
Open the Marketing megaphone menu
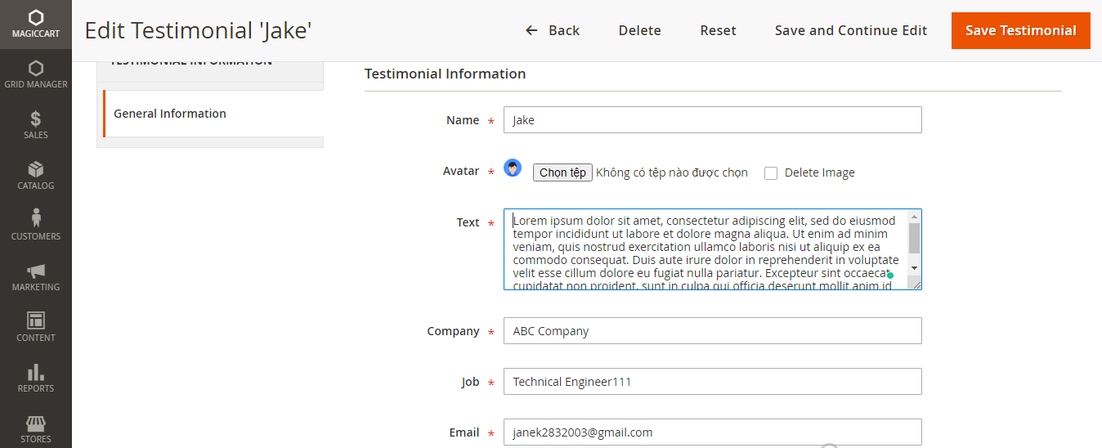pos(35,277)
